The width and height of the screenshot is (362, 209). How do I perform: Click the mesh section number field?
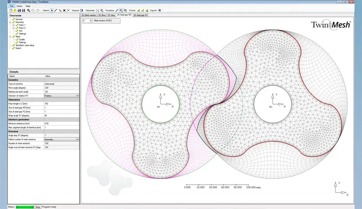[86, 21]
